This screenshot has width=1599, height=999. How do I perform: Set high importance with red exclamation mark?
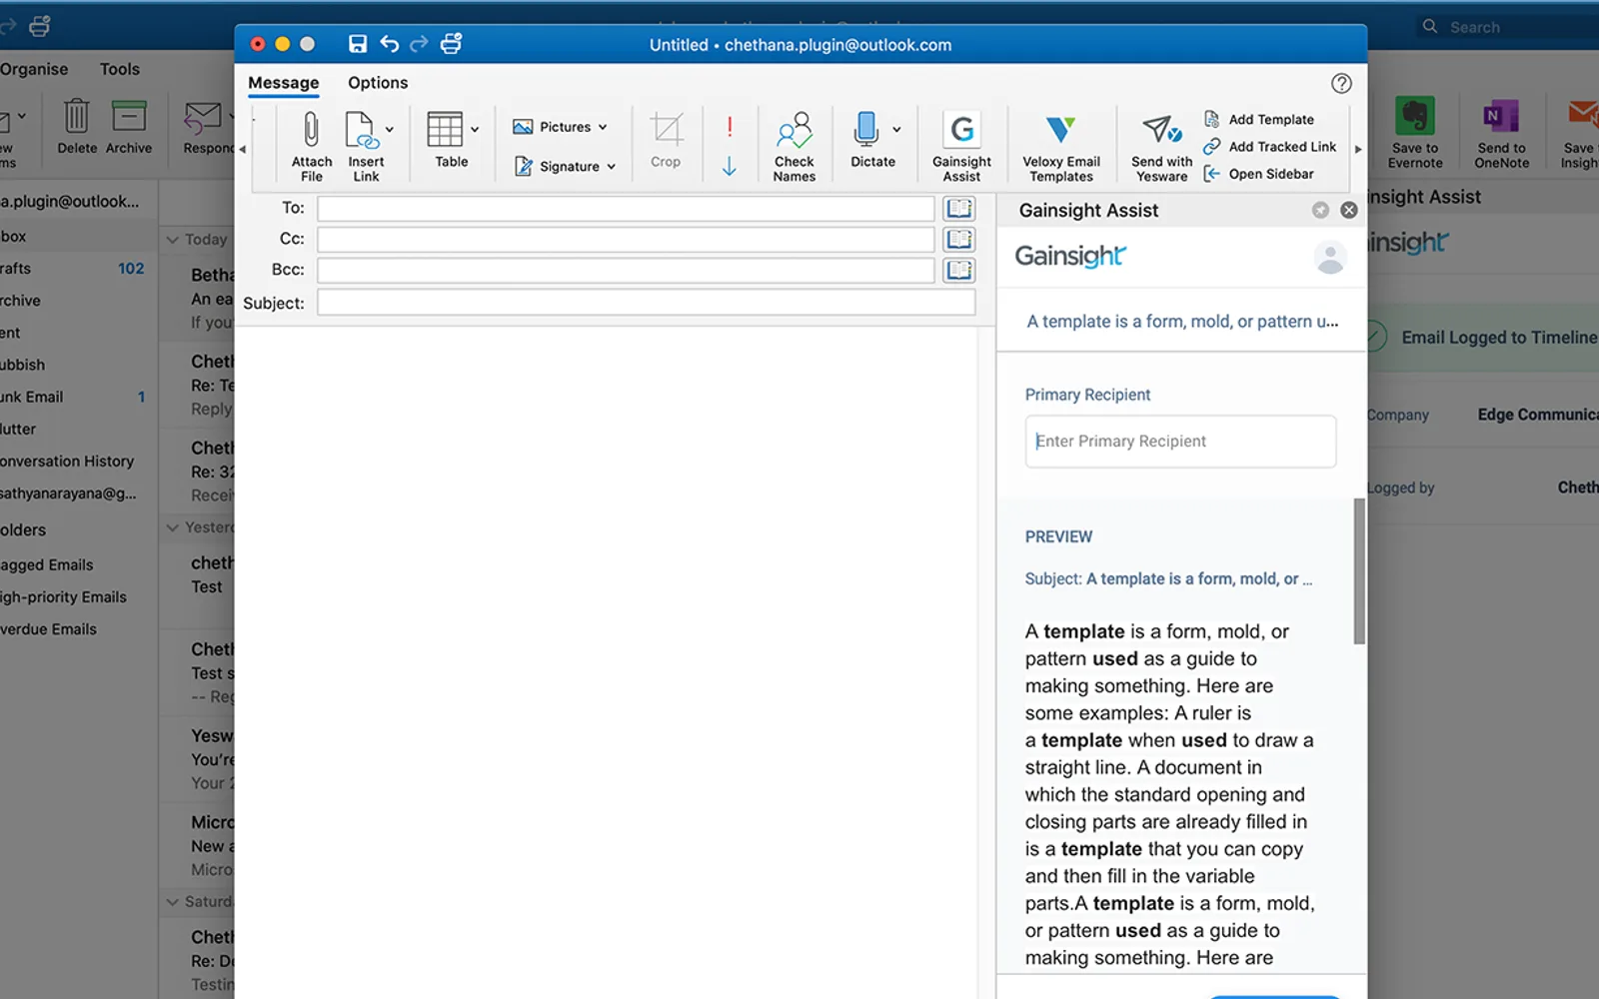pos(730,126)
